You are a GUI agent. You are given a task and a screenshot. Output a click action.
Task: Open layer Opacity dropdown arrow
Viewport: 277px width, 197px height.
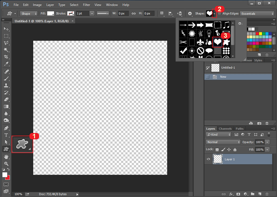(267, 142)
